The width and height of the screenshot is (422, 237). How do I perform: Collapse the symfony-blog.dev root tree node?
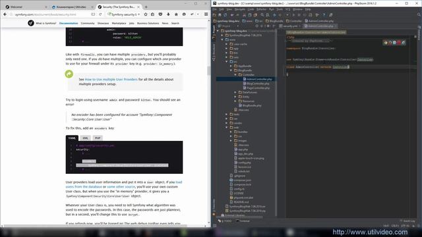click(x=218, y=31)
